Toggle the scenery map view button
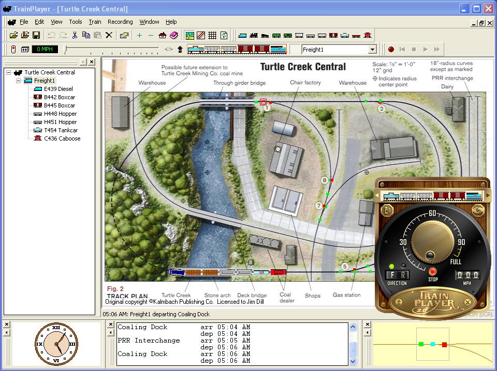The width and height of the screenshot is (497, 371). coord(189,35)
